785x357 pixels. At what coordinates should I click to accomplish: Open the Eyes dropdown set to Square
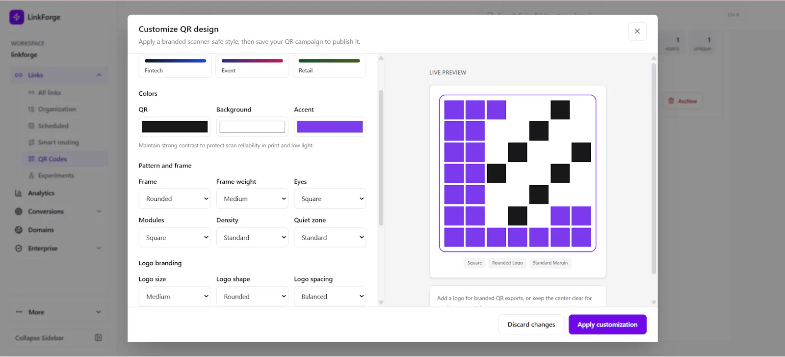[x=330, y=198]
